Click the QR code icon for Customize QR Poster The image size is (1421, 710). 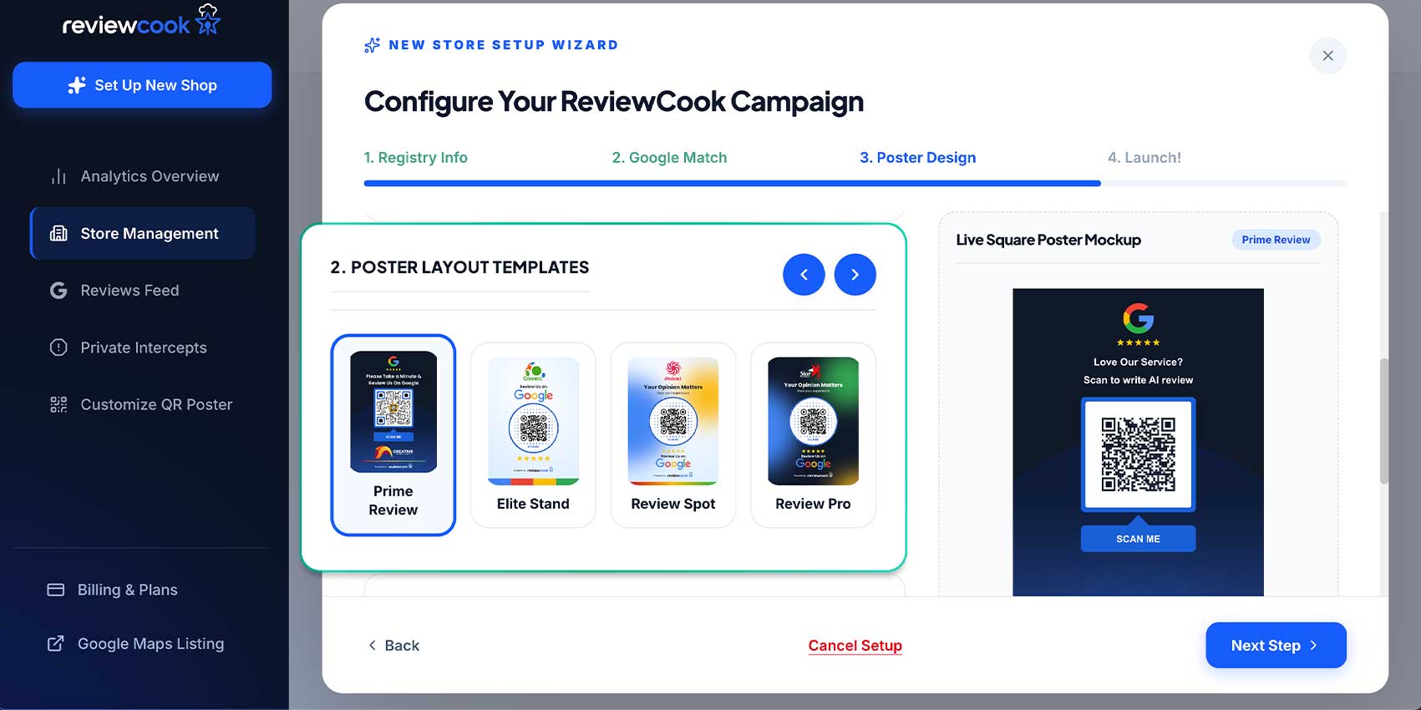pyautogui.click(x=58, y=404)
